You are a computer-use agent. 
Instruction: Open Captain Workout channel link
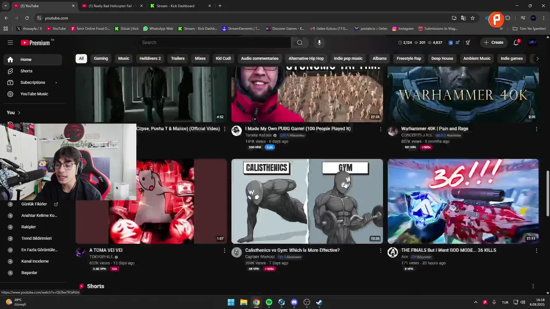click(260, 257)
